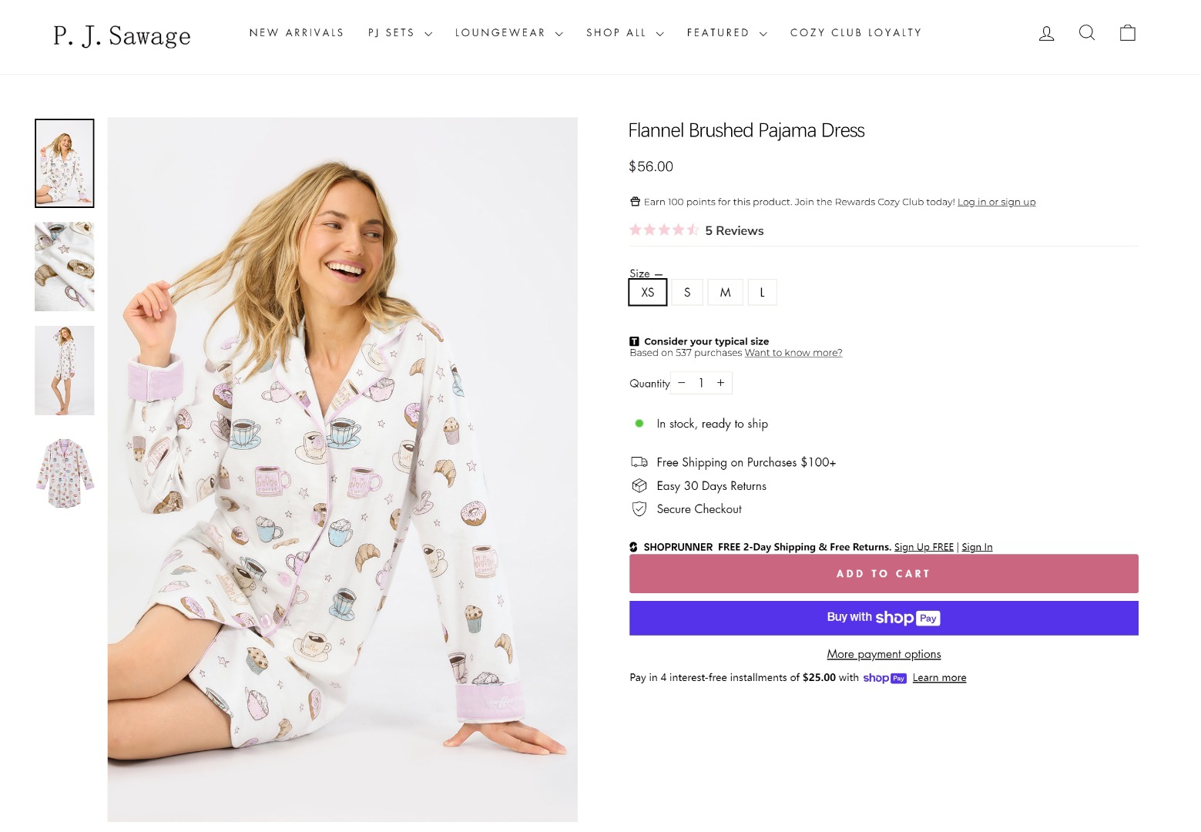The image size is (1201, 832).
Task: Open the account login icon
Action: point(1046,33)
